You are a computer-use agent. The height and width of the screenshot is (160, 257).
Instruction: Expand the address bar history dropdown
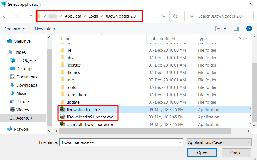click(x=163, y=16)
